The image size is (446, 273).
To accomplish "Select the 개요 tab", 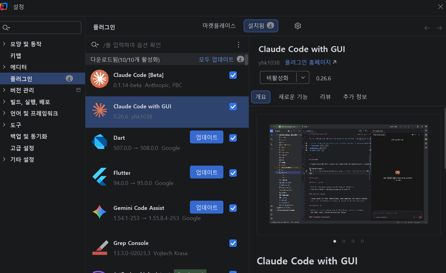I will click(x=261, y=97).
